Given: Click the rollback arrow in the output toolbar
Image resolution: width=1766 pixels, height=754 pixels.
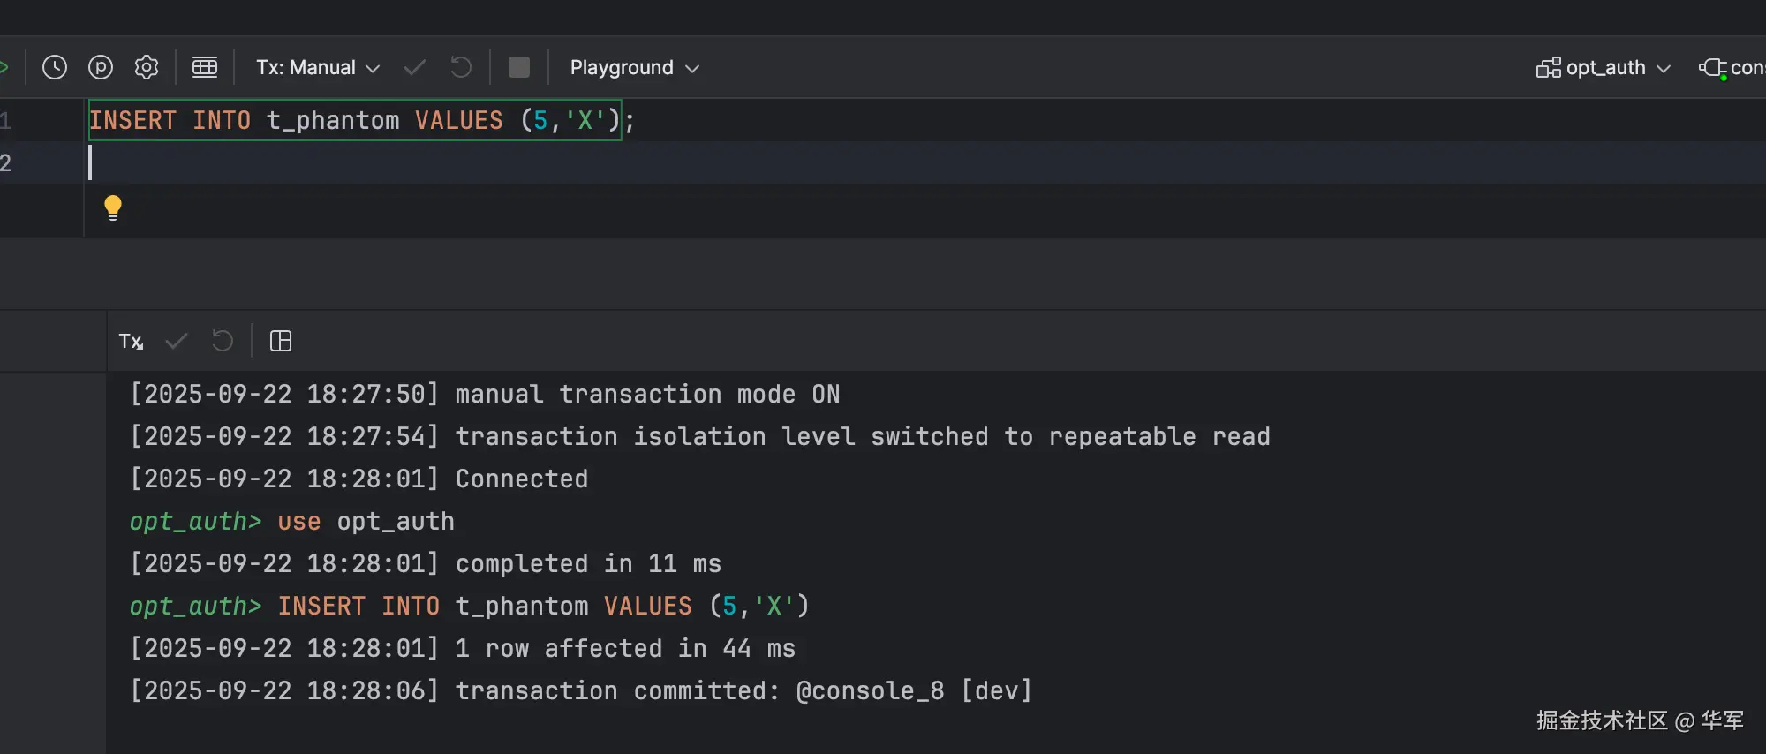Looking at the screenshot, I should 223,342.
